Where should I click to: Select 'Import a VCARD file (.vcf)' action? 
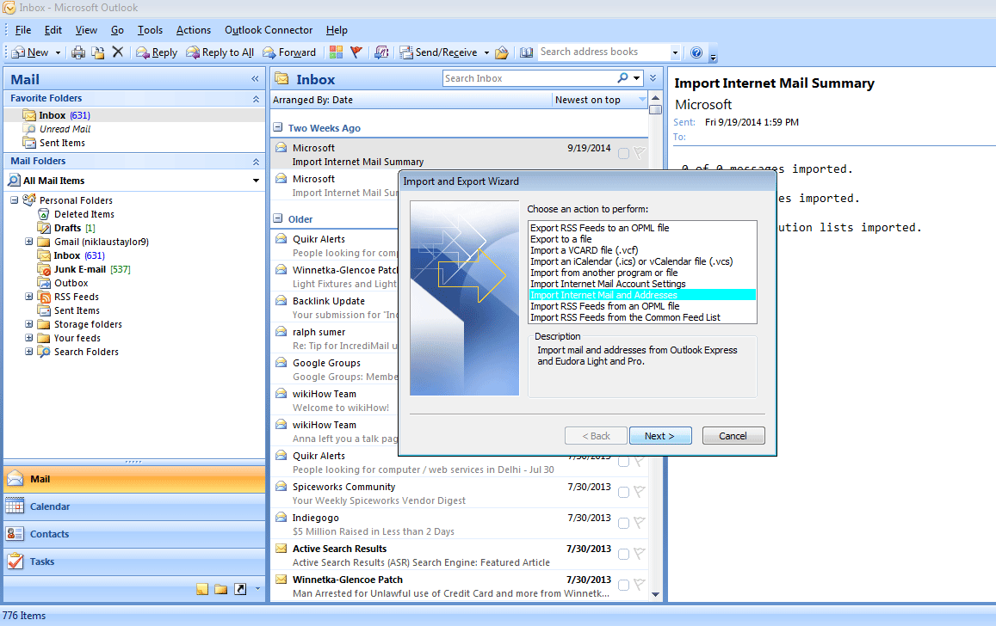coord(585,250)
